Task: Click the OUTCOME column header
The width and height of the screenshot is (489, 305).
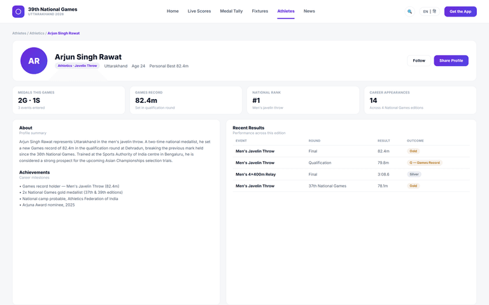Action: coord(415,140)
